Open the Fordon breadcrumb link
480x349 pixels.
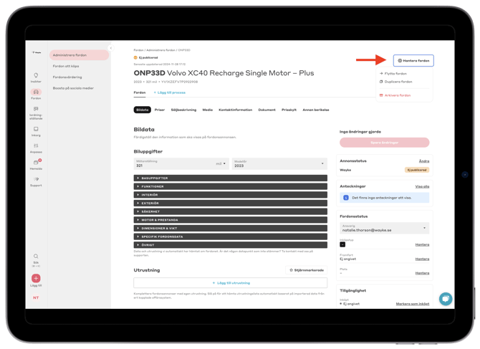click(x=138, y=50)
